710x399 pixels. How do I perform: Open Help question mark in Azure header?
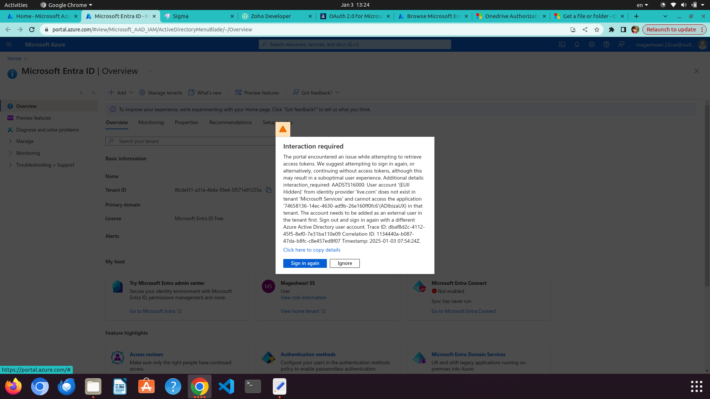(606, 44)
